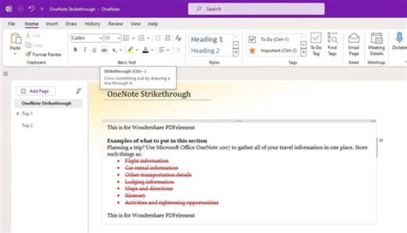The image size is (407, 233).
Task: Switch to the Review tab
Action: point(115,24)
